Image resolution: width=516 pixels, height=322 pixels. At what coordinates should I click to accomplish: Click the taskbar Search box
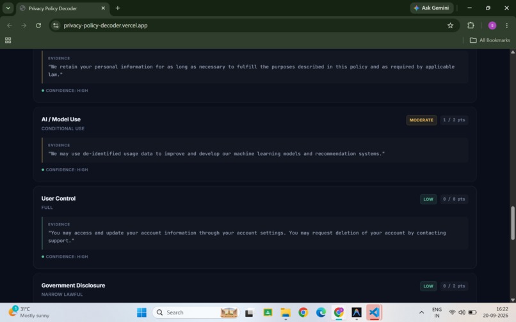click(x=196, y=312)
